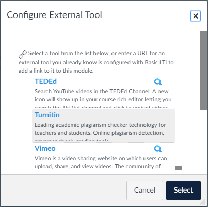This screenshot has height=207, width=208.
Task: Click the resize grip at dialog corner
Action: pyautogui.click(x=203, y=202)
